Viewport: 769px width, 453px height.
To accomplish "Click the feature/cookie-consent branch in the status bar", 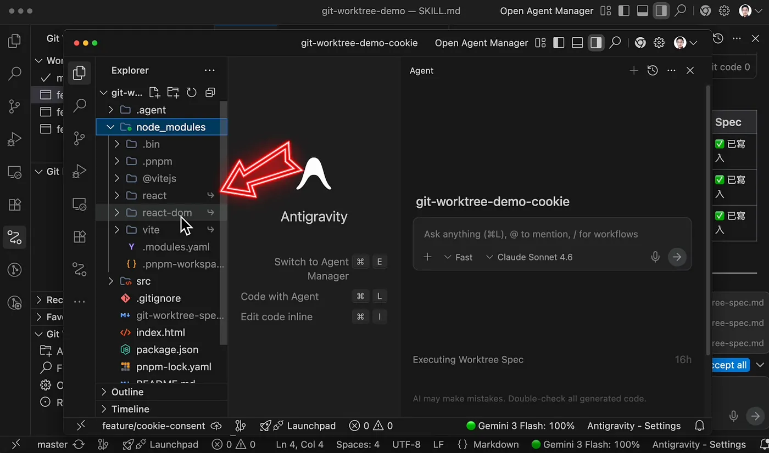I will (162, 426).
